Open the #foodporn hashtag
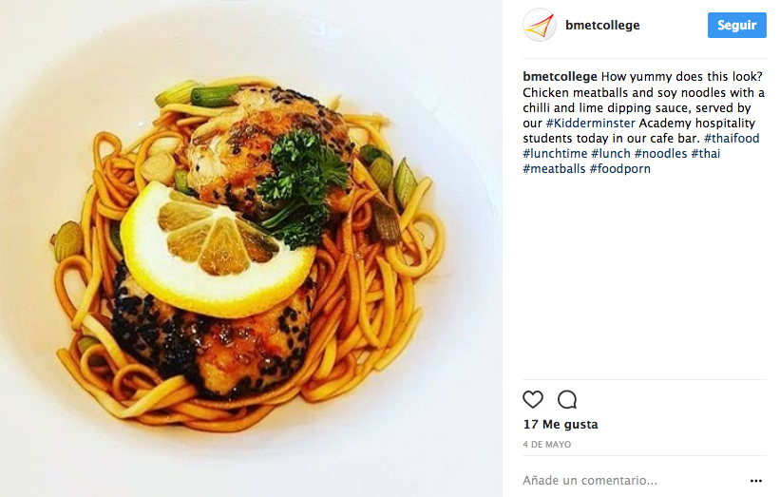Image resolution: width=780 pixels, height=497 pixels. tap(619, 169)
